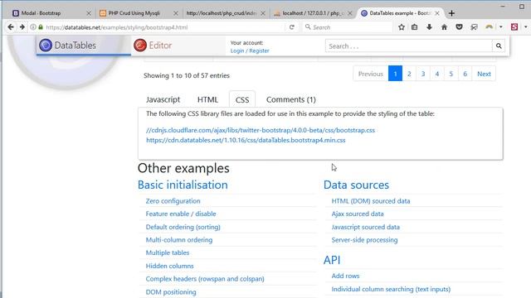Open Basic initialisation heading link

click(x=183, y=185)
